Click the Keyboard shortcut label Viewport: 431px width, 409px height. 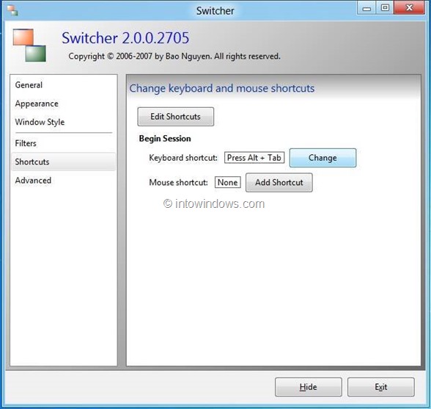(183, 158)
